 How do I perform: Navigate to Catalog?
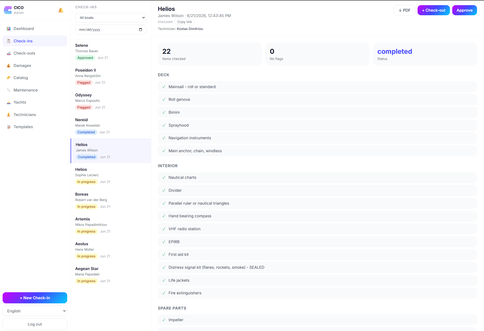tap(35, 78)
